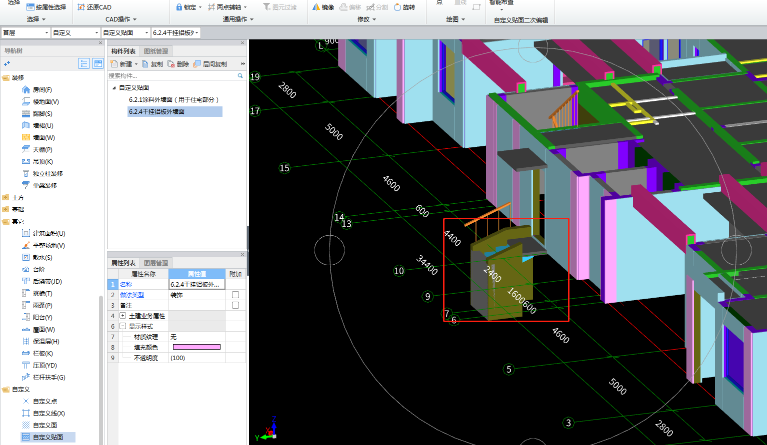This screenshot has width=767, height=445.
Task: Click the 新建 button
Action: 121,64
